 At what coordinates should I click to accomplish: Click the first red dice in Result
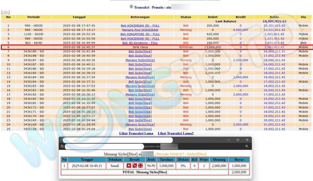tap(129, 166)
